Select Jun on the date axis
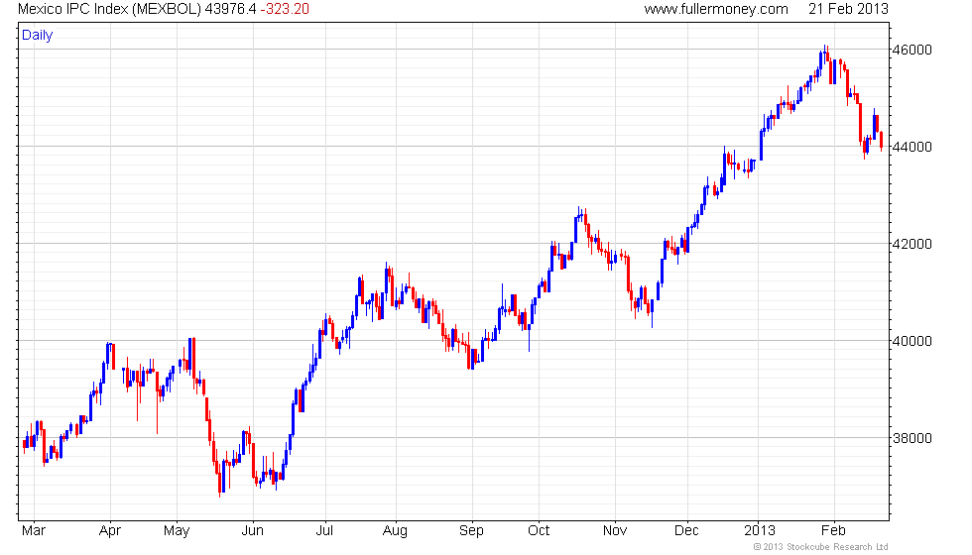Image resolution: width=972 pixels, height=555 pixels. tap(252, 531)
